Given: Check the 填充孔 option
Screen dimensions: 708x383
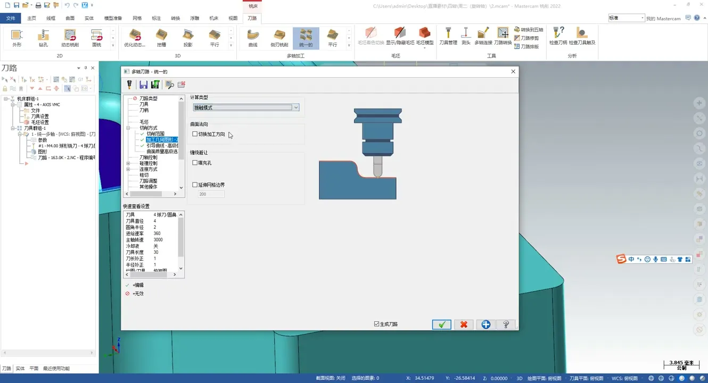Looking at the screenshot, I should (x=195, y=163).
